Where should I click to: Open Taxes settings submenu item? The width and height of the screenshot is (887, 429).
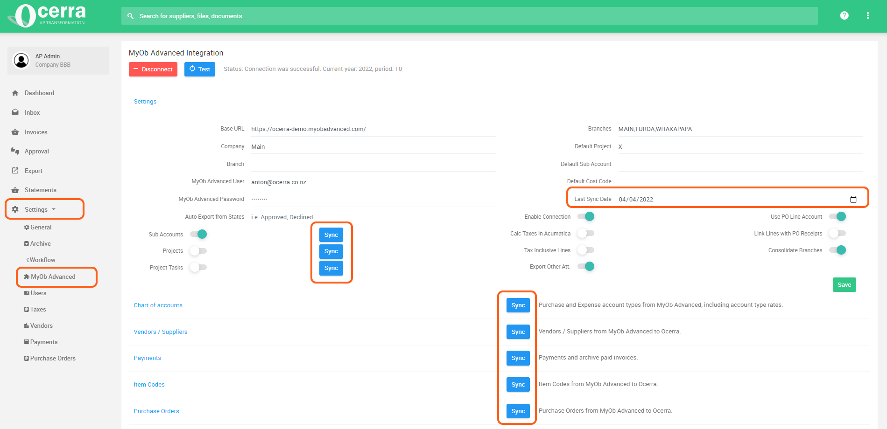pyautogui.click(x=35, y=309)
